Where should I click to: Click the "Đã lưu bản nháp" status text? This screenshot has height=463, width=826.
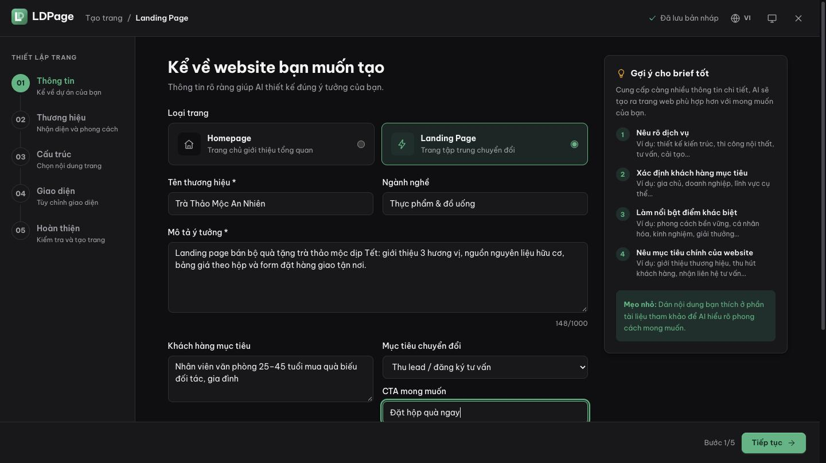(x=689, y=18)
